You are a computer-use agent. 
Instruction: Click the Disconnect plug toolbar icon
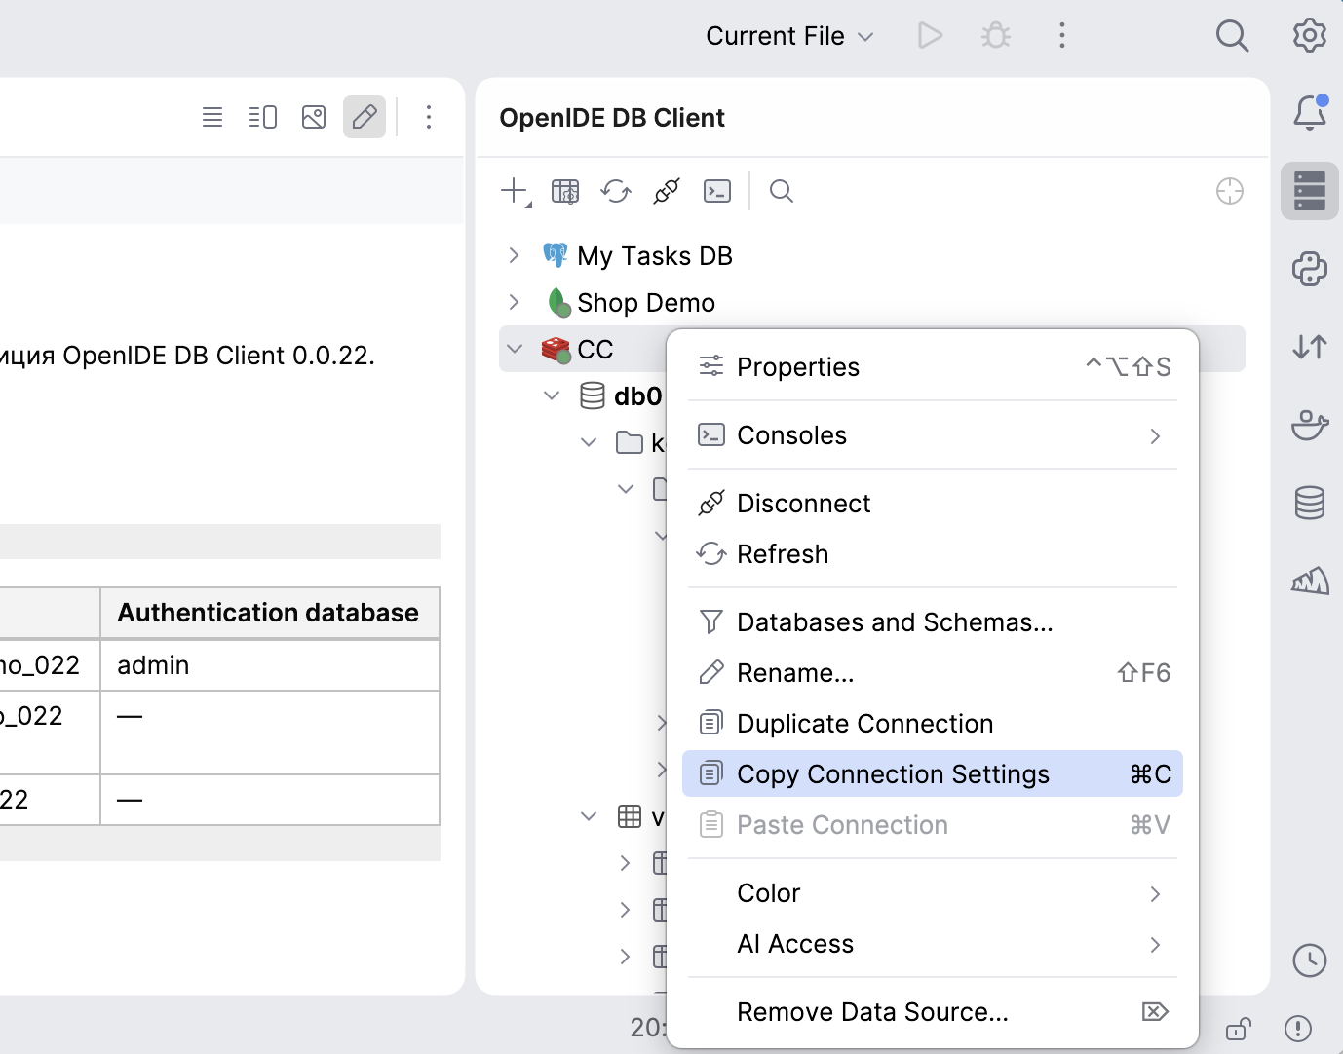[x=667, y=191]
